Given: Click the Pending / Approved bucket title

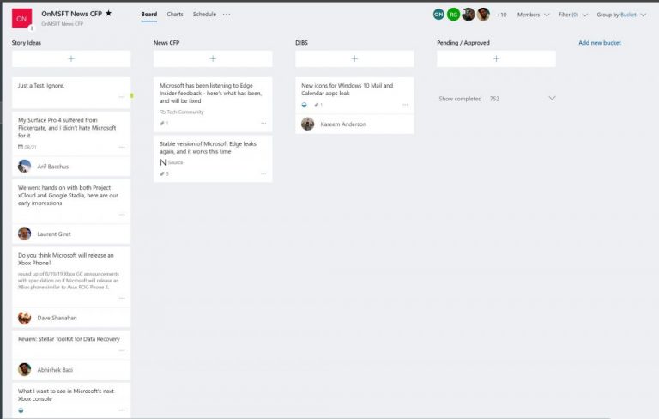Looking at the screenshot, I should 463,42.
